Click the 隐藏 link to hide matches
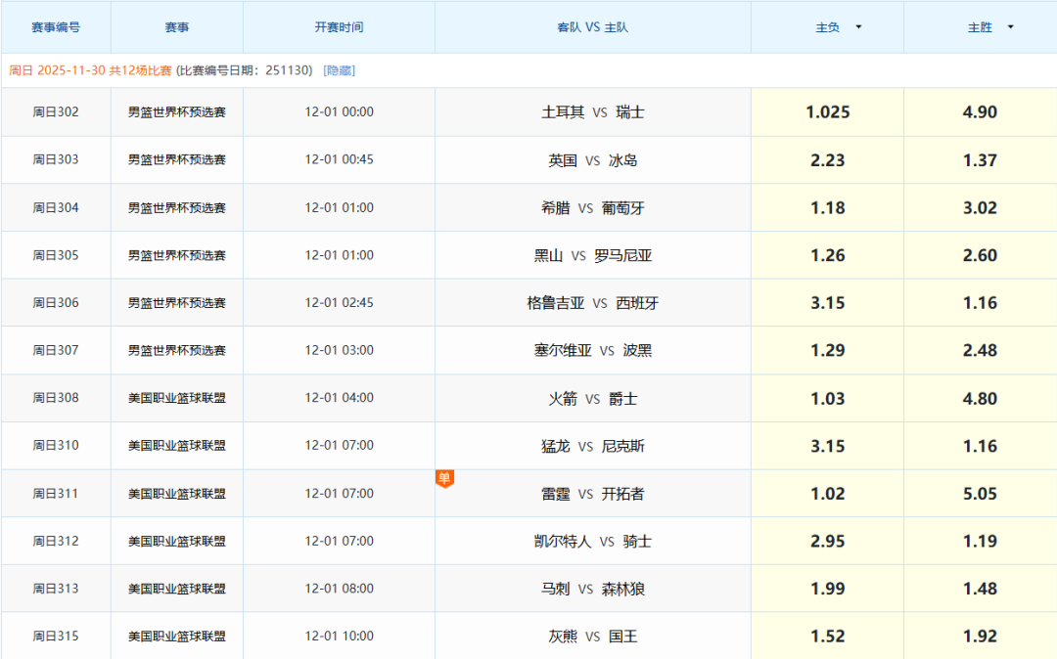The image size is (1057, 659). coord(339,70)
